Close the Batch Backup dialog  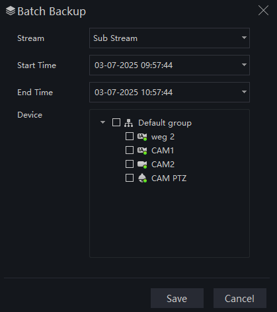coord(263,11)
